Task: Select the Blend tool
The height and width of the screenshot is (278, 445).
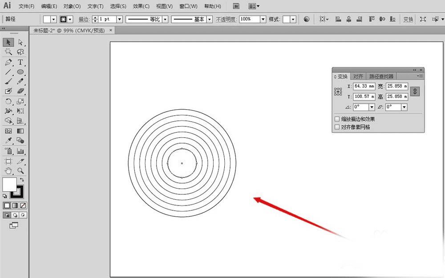Action: [20, 141]
